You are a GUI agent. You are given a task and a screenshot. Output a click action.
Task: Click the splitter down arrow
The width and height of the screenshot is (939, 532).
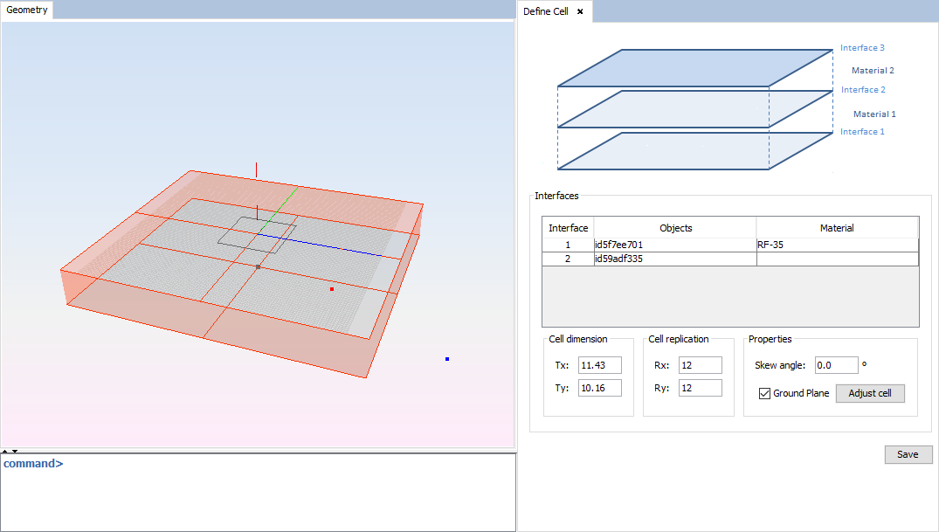click(x=15, y=451)
